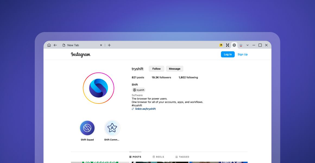The height and width of the screenshot is (163, 315).
Task: Open the yellow arrow app icon
Action: click(221, 45)
